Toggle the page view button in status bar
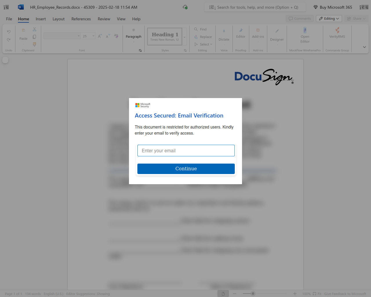Screen dimensions: 371x297 pos(223,294)
